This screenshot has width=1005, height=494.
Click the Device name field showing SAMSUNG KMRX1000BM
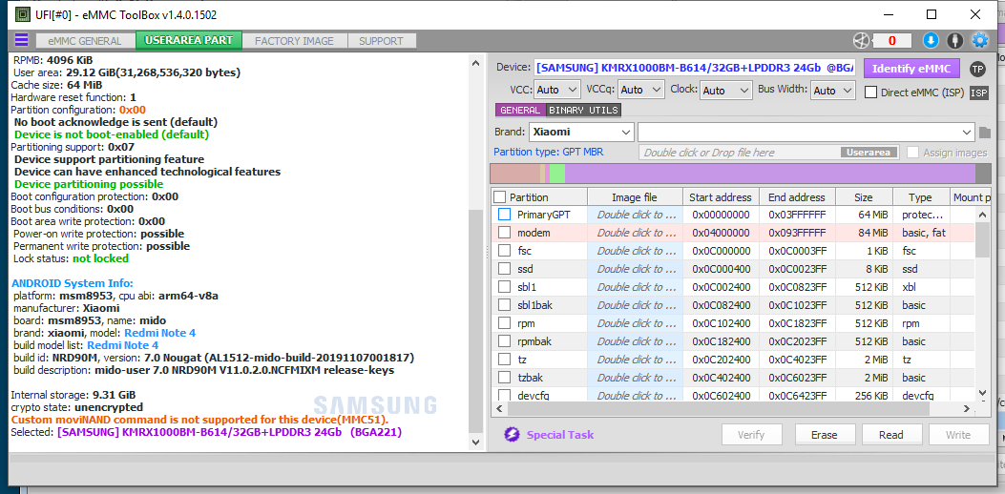[x=695, y=68]
